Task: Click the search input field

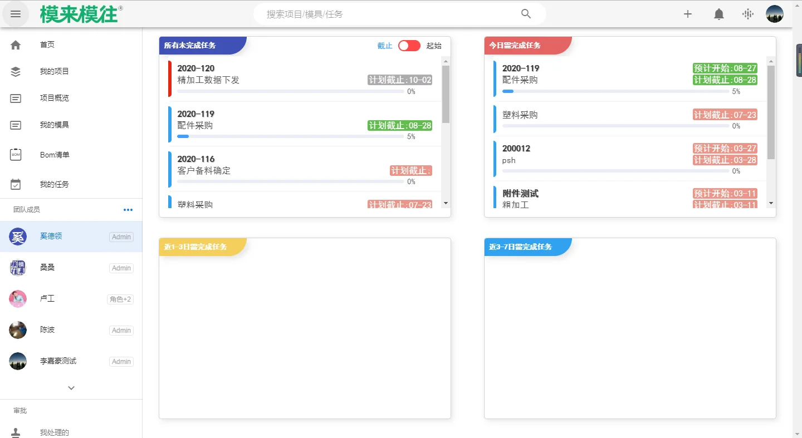Action: [x=390, y=14]
